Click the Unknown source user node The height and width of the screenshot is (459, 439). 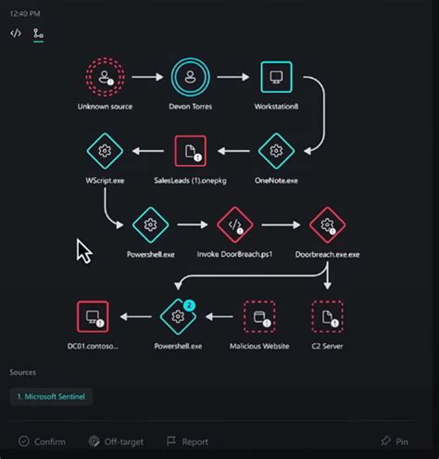[x=105, y=77]
